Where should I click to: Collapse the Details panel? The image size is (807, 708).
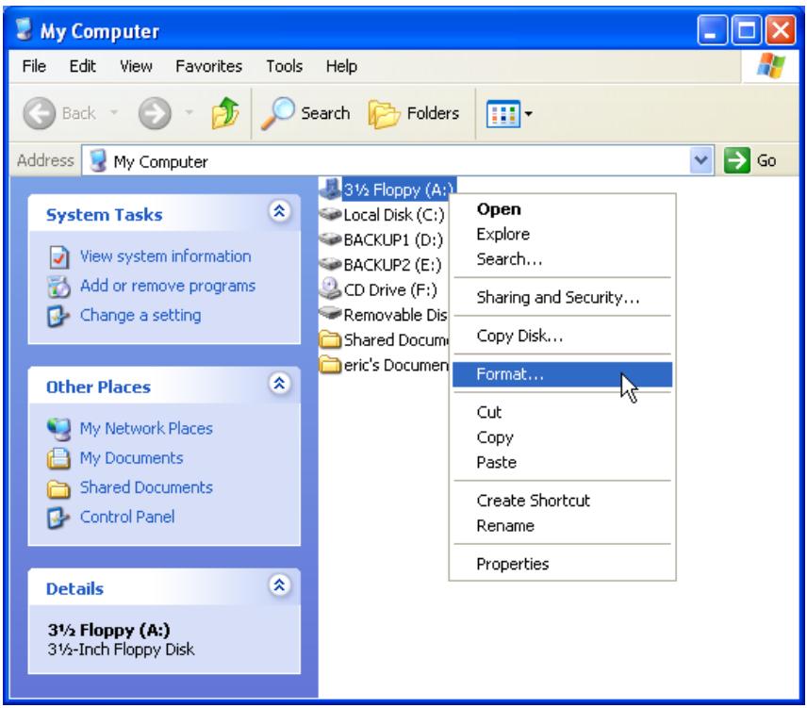[x=279, y=585]
